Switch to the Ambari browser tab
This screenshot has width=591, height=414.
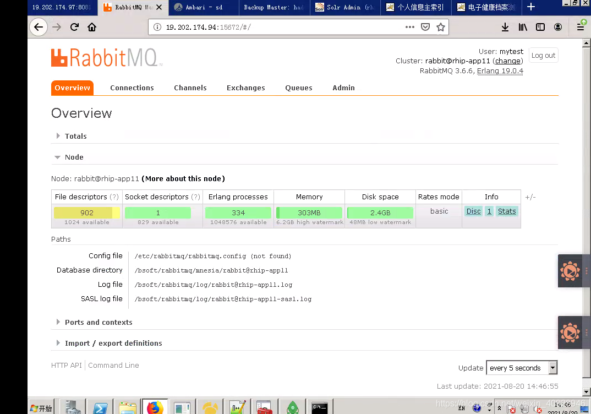pos(204,7)
